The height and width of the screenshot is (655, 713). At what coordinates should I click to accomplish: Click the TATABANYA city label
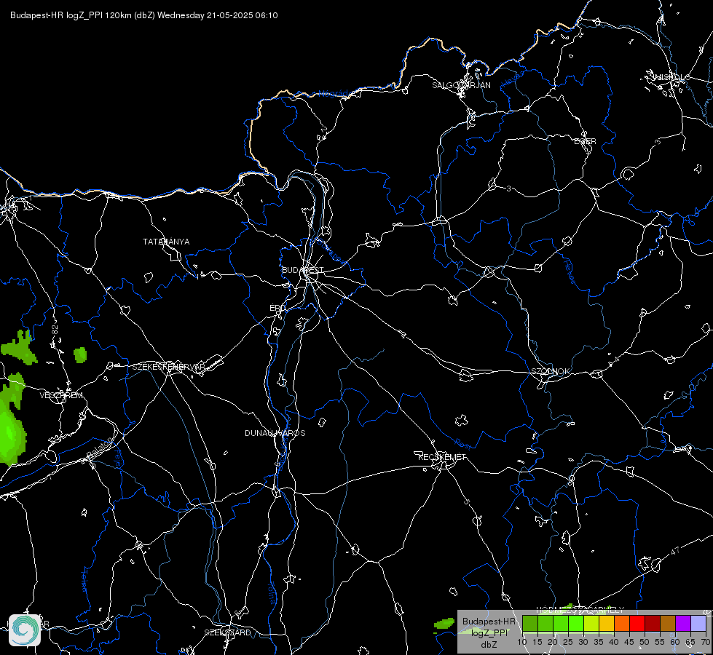pyautogui.click(x=166, y=242)
